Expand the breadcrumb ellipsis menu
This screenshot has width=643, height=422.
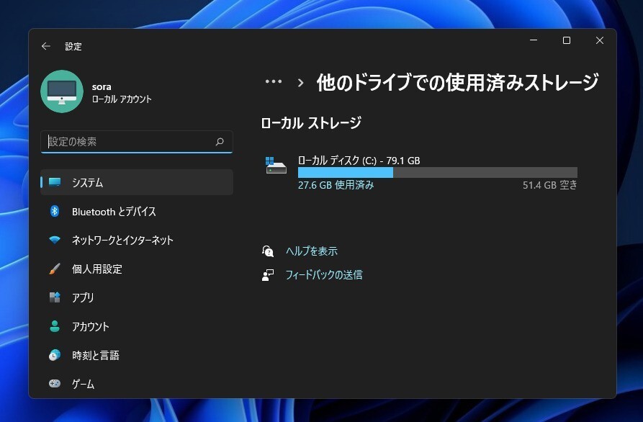(x=274, y=81)
